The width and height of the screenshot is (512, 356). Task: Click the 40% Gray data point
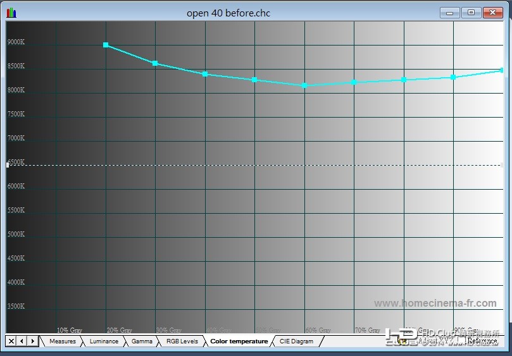point(205,75)
